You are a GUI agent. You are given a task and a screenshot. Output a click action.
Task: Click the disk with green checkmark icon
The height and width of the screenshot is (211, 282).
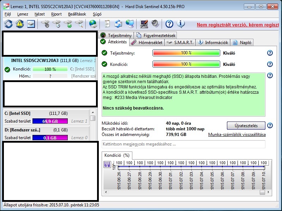(68, 24)
